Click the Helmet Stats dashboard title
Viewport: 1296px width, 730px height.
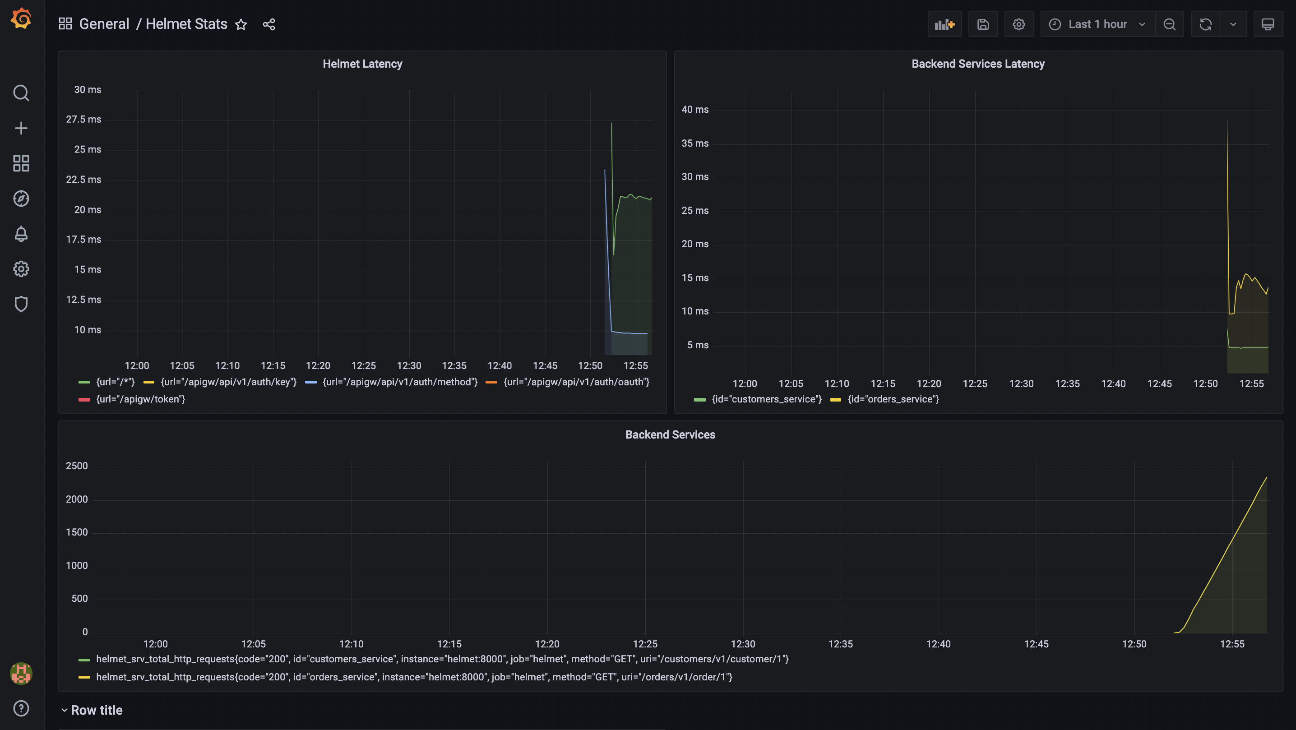pos(186,23)
